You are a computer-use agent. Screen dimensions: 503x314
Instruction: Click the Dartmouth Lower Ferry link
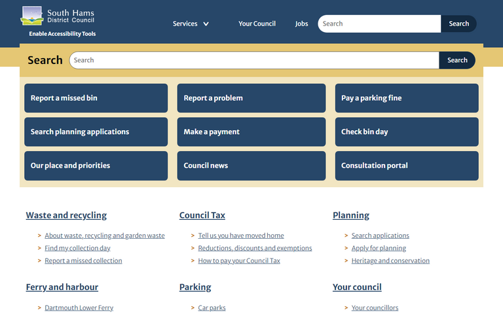click(x=79, y=307)
